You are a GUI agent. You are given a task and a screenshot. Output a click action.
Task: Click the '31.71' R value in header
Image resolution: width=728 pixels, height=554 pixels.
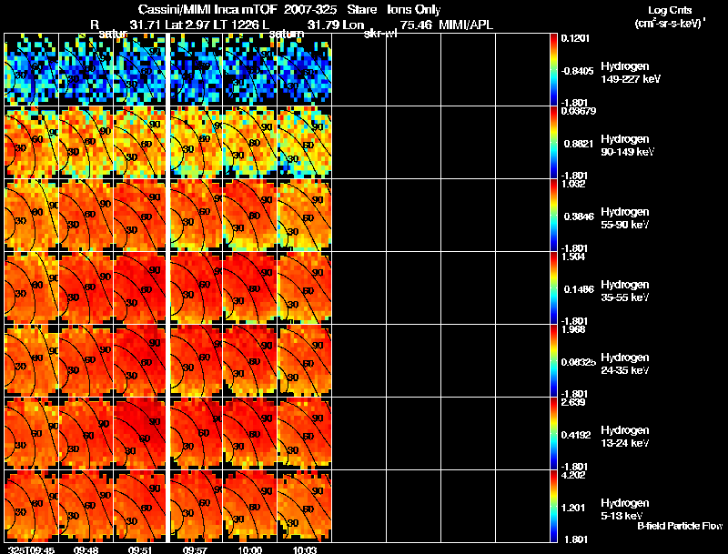click(x=144, y=25)
